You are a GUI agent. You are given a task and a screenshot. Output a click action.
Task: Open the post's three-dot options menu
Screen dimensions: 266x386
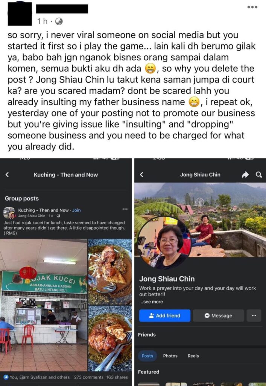[252, 7]
